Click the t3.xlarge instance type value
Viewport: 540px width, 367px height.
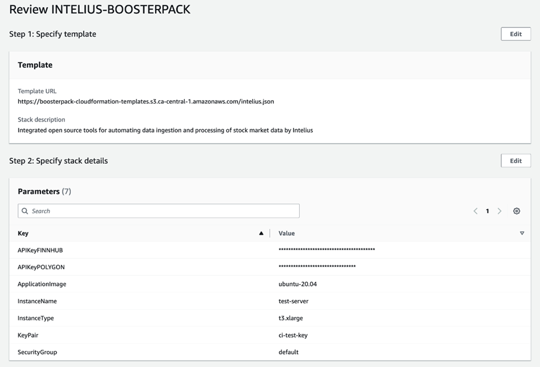coord(291,318)
